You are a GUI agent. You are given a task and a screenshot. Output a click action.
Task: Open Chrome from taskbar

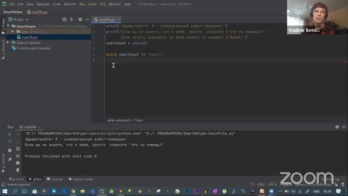click(73, 191)
